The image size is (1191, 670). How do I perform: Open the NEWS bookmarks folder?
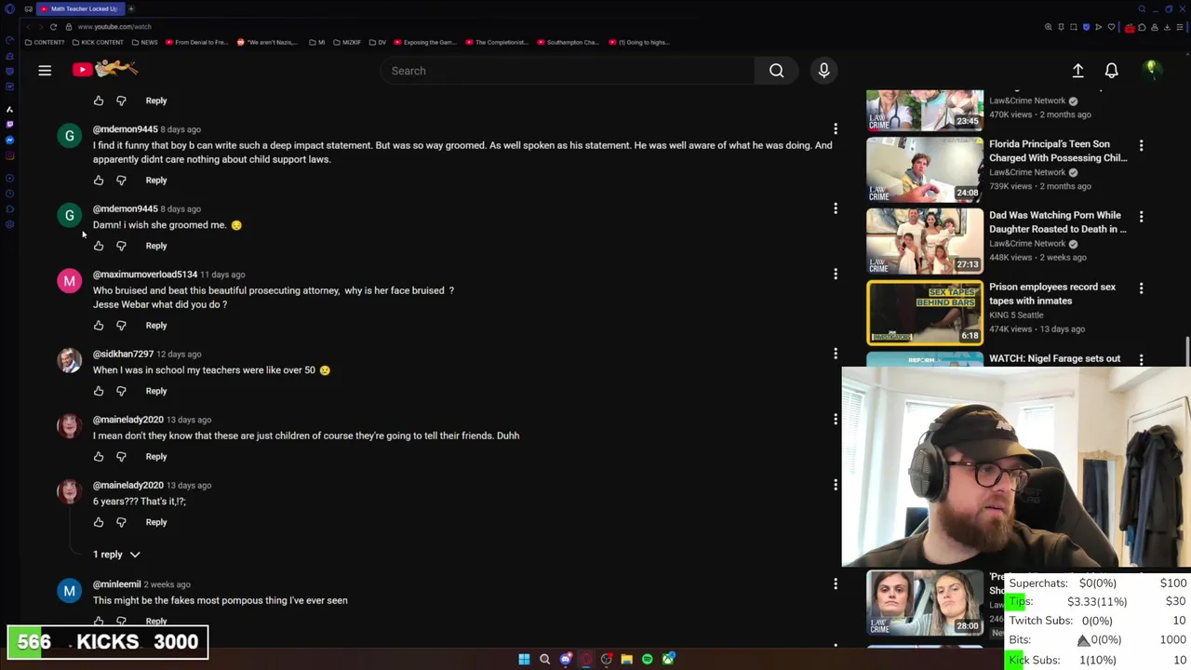(x=144, y=42)
